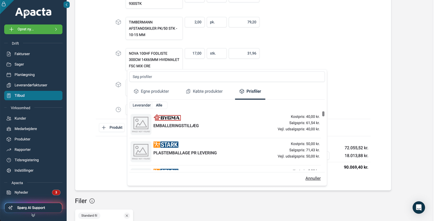Expand the sidebar's bottom double chevron
Viewport: 434px width, 221px height.
pos(33,215)
